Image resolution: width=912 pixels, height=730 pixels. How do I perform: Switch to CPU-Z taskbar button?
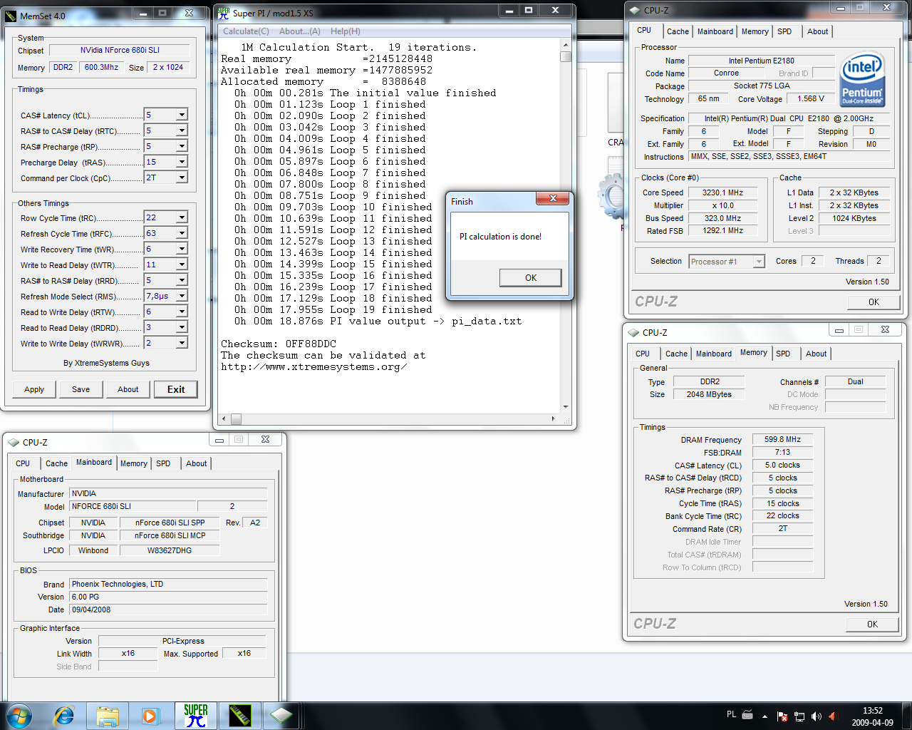pos(282,716)
